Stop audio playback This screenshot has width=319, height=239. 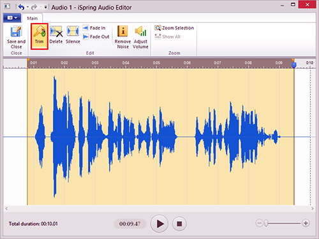tap(179, 224)
